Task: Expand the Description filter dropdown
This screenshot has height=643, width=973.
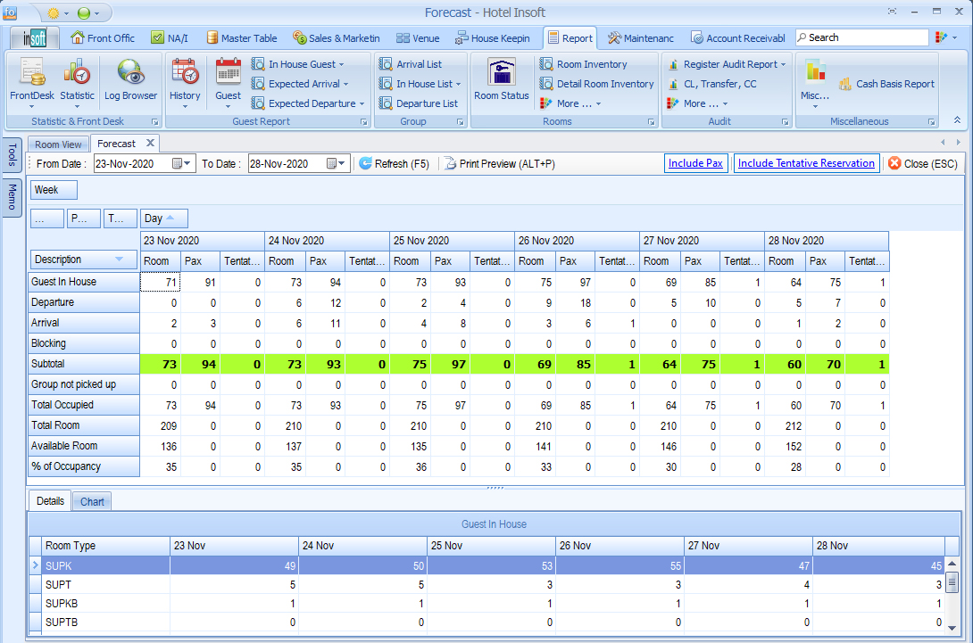Action: coord(120,260)
